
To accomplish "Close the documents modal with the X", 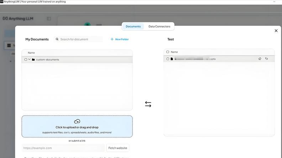I will pos(276,31).
